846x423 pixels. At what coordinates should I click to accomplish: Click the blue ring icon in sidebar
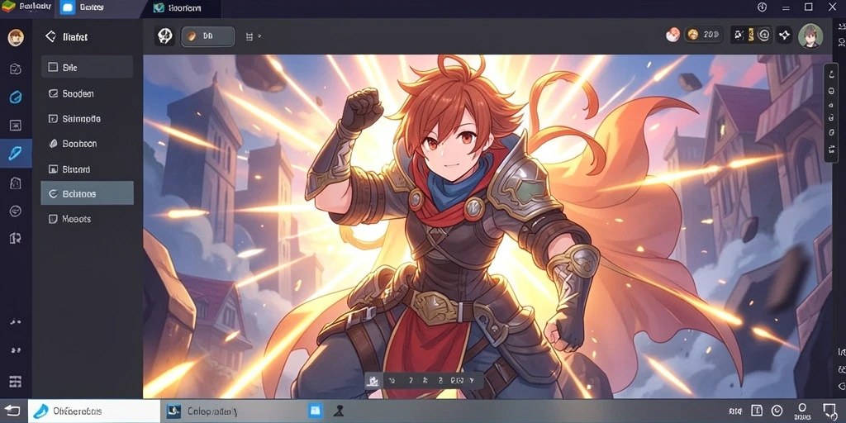pyautogui.click(x=16, y=97)
